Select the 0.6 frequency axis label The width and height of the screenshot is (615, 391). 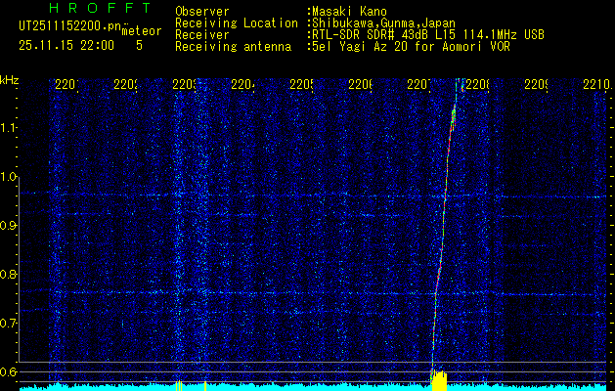[x=9, y=371]
